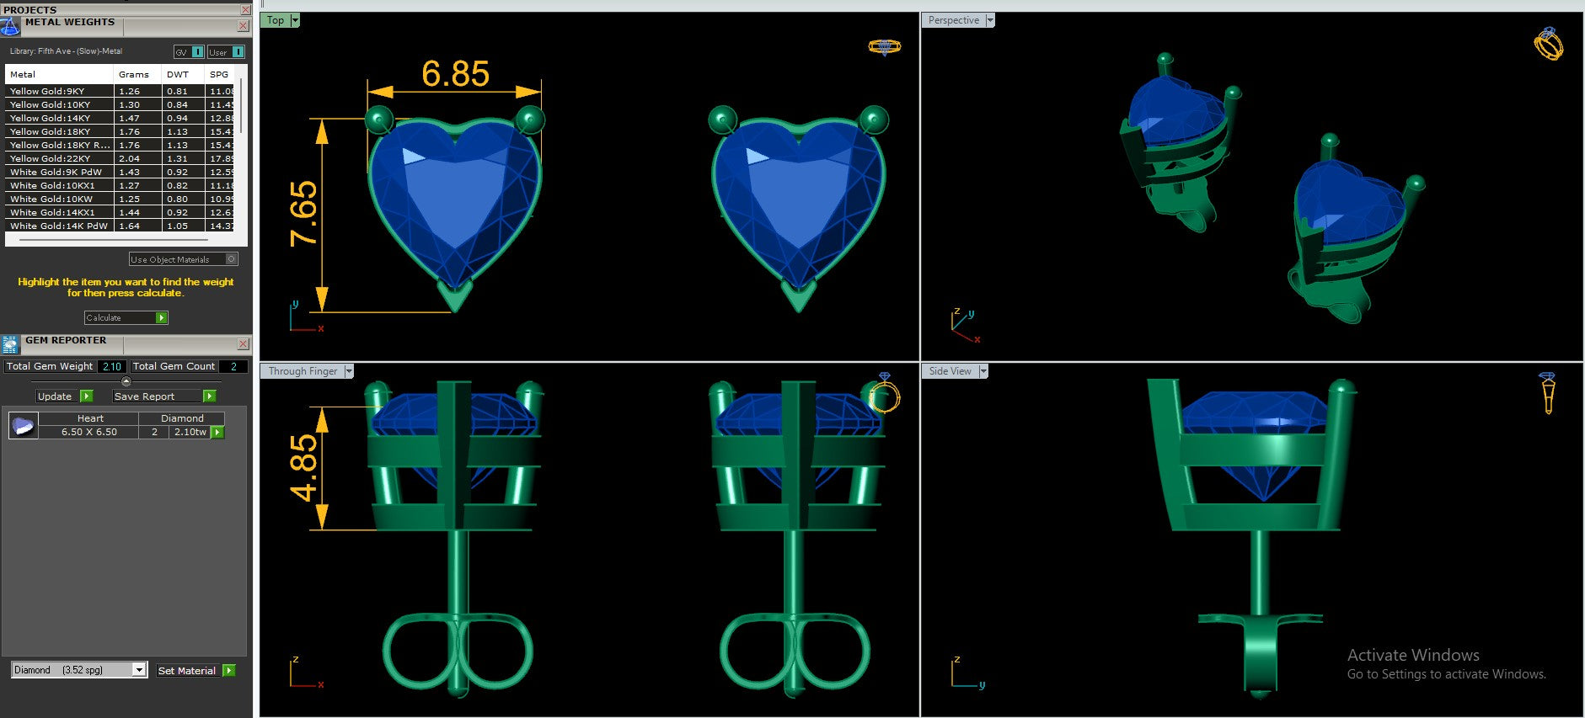
Task: Click the ring top-view icon in Top viewport
Action: [884, 47]
